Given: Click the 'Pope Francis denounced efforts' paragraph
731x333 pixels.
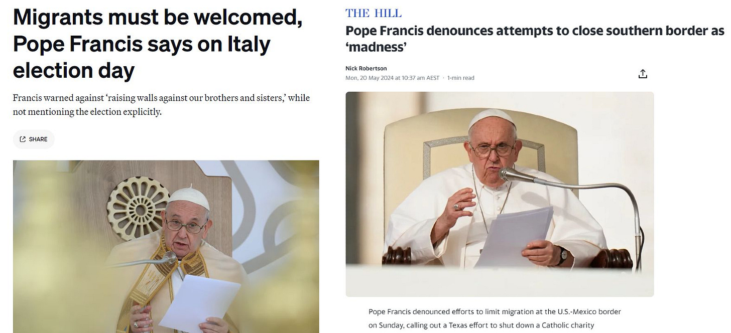Looking at the screenshot, I should point(495,318).
